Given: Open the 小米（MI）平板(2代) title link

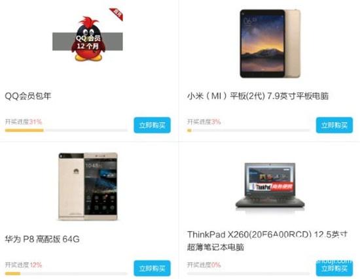Looking at the screenshot, I should click(258, 96).
